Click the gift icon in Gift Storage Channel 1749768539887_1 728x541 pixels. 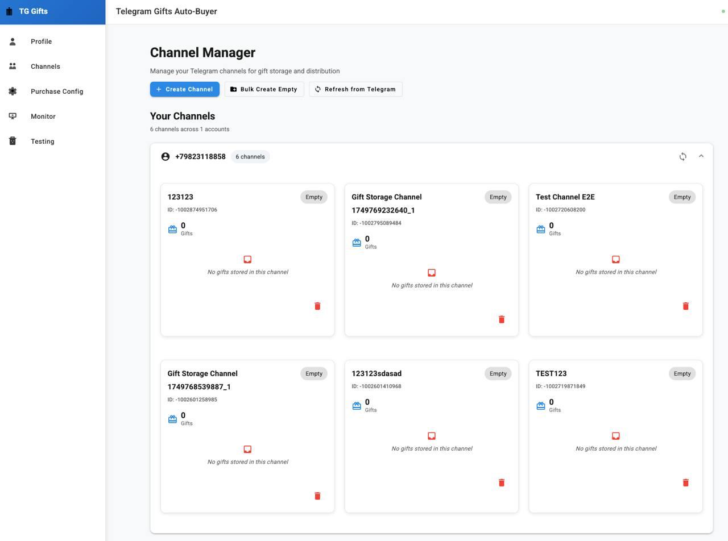point(172,419)
